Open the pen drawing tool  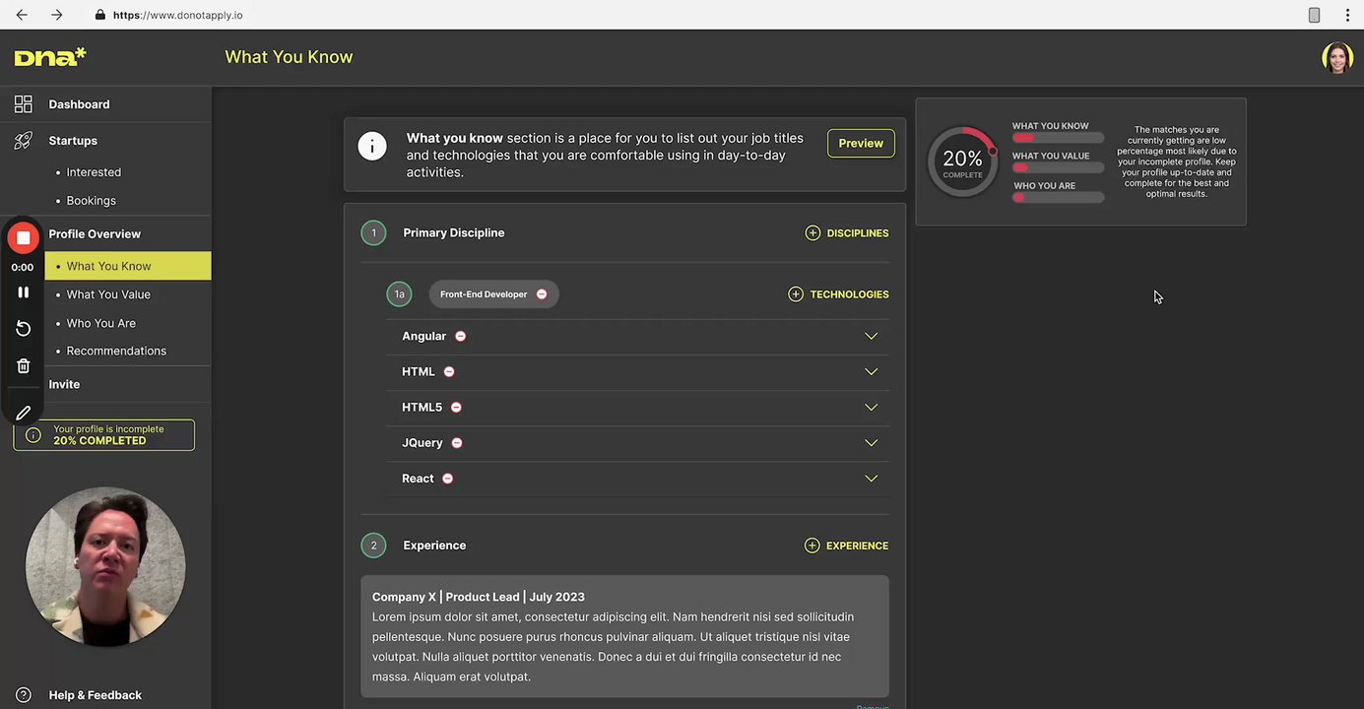[23, 413]
